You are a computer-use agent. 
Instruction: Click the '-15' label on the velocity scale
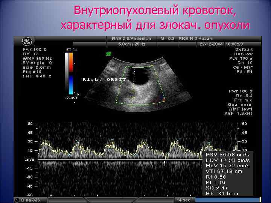(x=29, y=168)
